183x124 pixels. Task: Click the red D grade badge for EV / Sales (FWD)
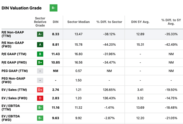40,98
